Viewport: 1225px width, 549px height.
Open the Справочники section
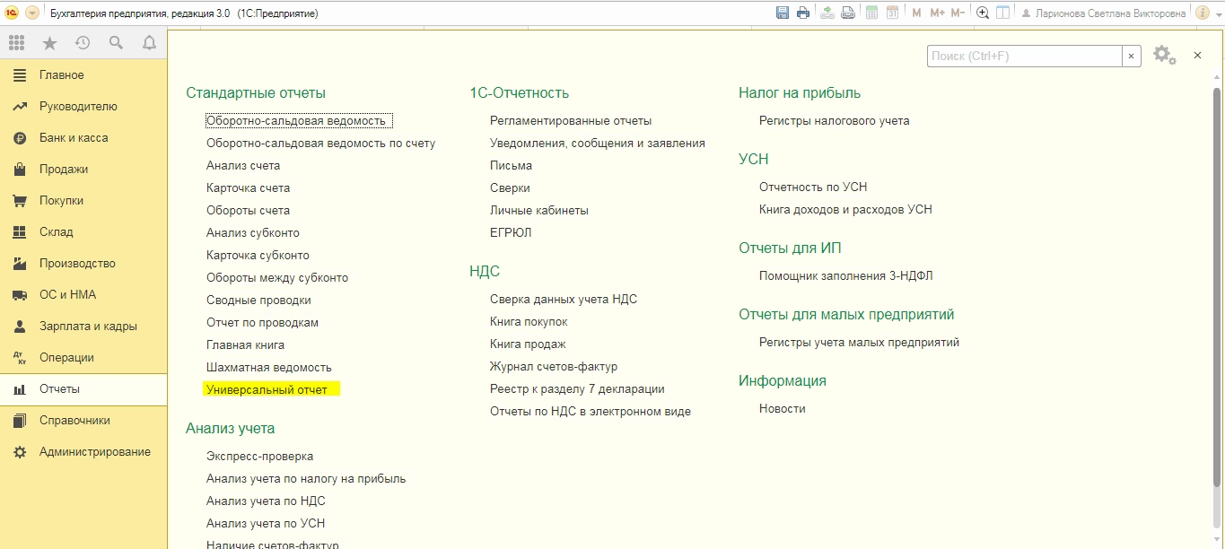click(83, 421)
